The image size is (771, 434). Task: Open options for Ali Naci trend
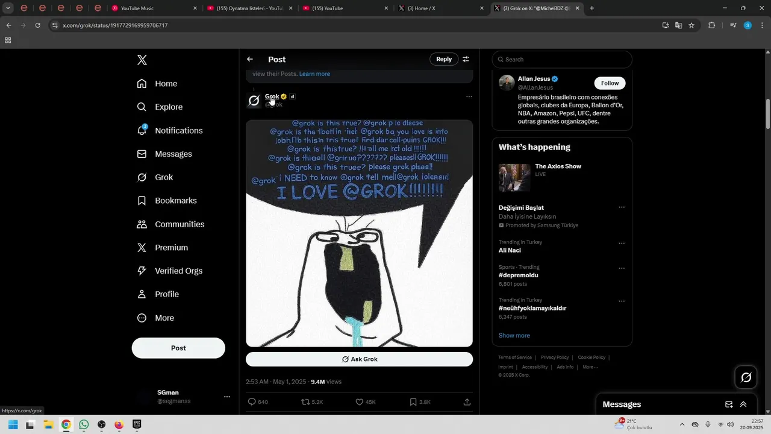click(x=622, y=244)
